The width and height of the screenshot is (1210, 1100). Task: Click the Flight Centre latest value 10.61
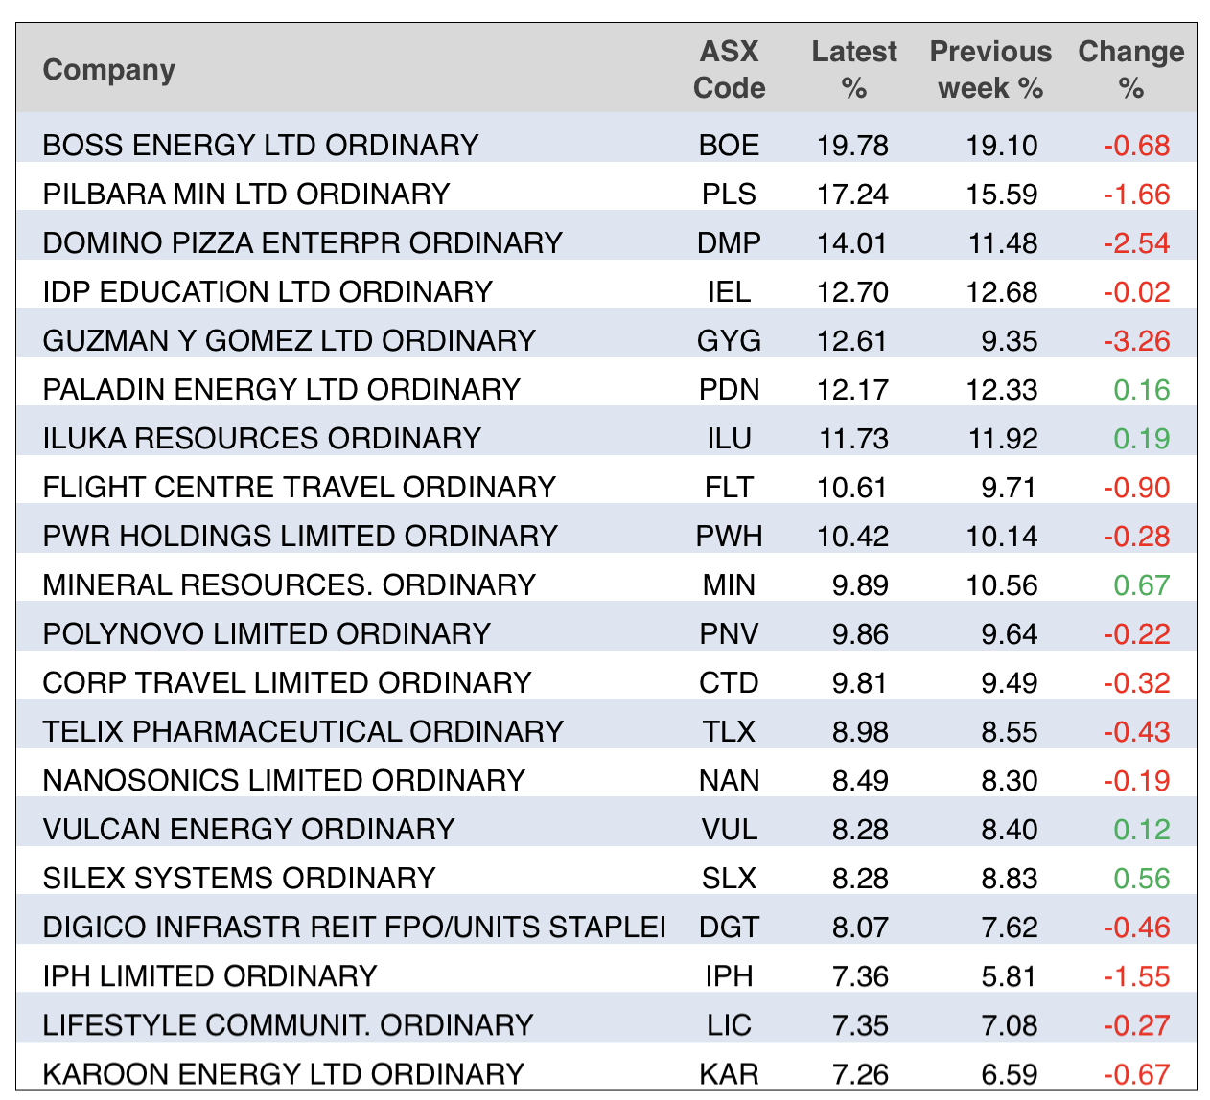pos(852,488)
